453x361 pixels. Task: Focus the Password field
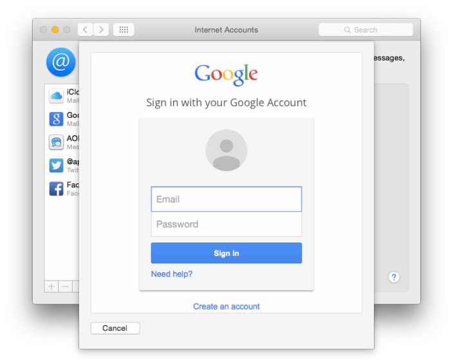click(x=226, y=224)
